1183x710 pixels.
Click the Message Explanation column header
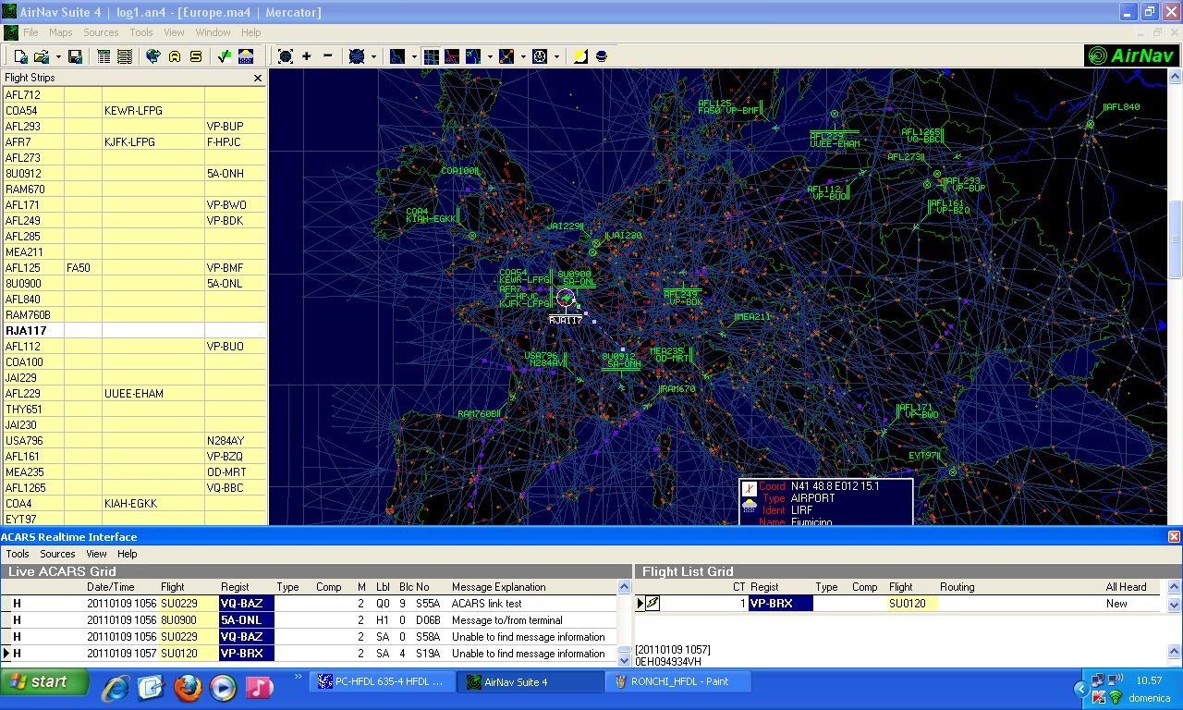pyautogui.click(x=499, y=587)
